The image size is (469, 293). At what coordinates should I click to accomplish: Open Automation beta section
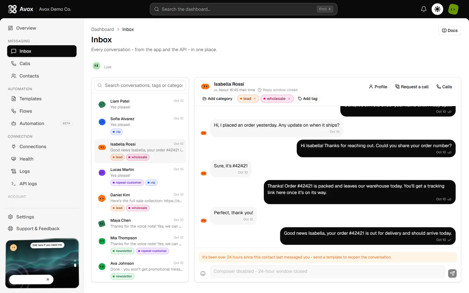coord(42,123)
